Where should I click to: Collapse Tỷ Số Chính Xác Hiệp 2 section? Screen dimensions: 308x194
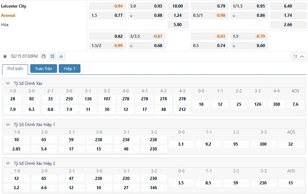tap(8, 163)
